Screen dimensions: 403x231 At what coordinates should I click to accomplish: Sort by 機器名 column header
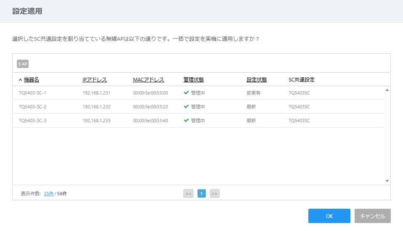pos(32,79)
